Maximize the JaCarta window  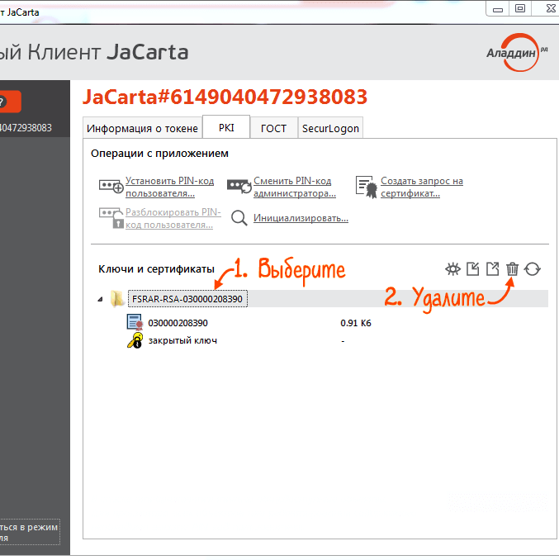[520, 8]
